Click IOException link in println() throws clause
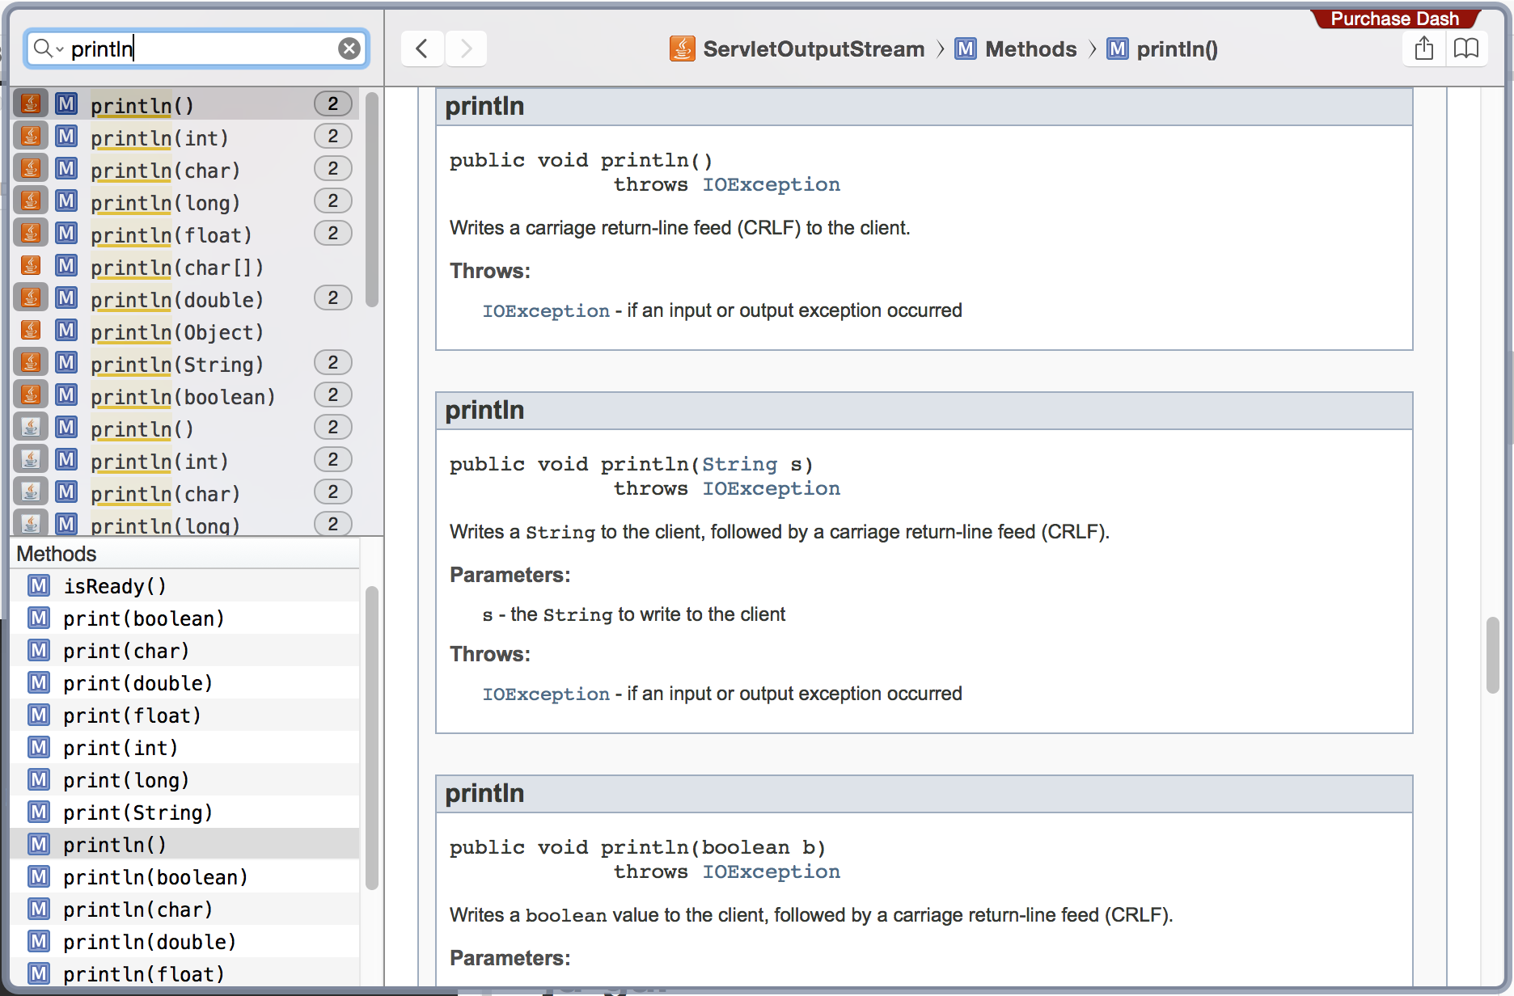1514x996 pixels. click(771, 185)
